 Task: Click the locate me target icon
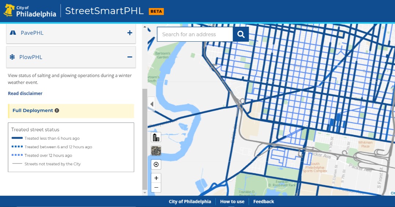(x=156, y=165)
